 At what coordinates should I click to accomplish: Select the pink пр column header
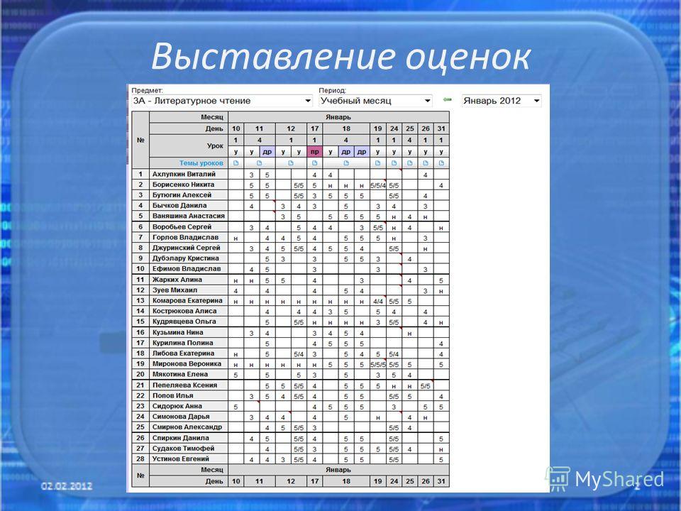click(x=314, y=152)
